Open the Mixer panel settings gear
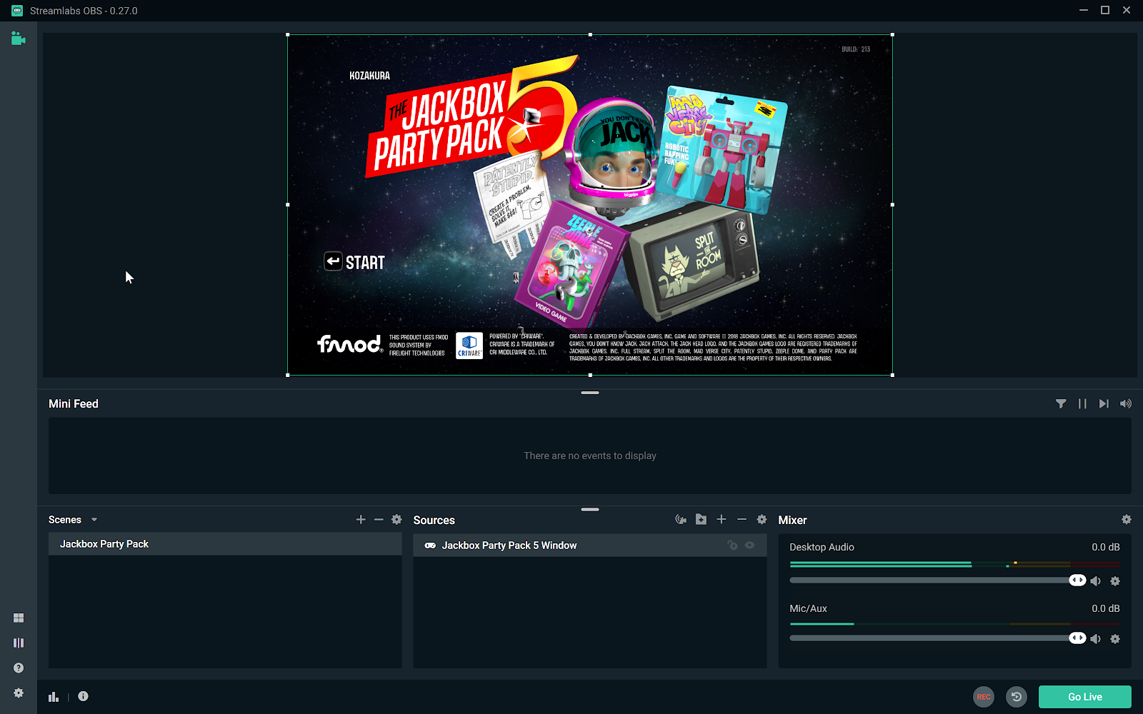1143x714 pixels. pyautogui.click(x=1127, y=520)
